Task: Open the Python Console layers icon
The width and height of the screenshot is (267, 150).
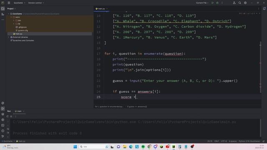Action: coord(3,114)
